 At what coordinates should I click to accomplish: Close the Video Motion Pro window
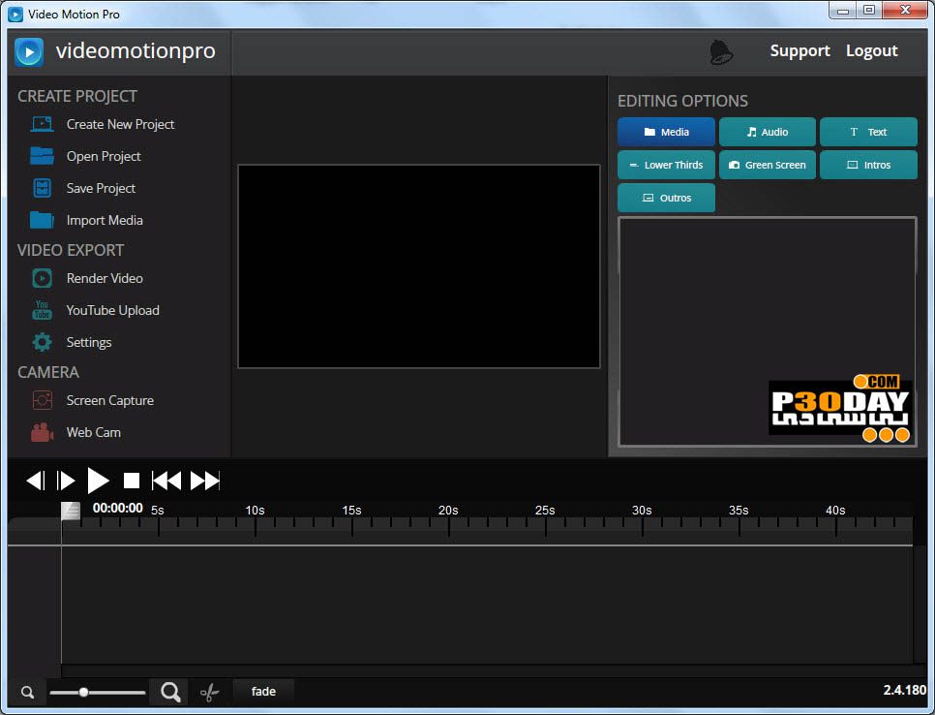[x=905, y=10]
